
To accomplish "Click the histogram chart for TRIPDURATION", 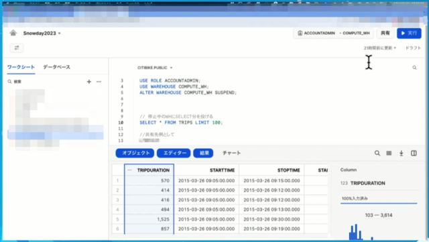I will point(361,232).
